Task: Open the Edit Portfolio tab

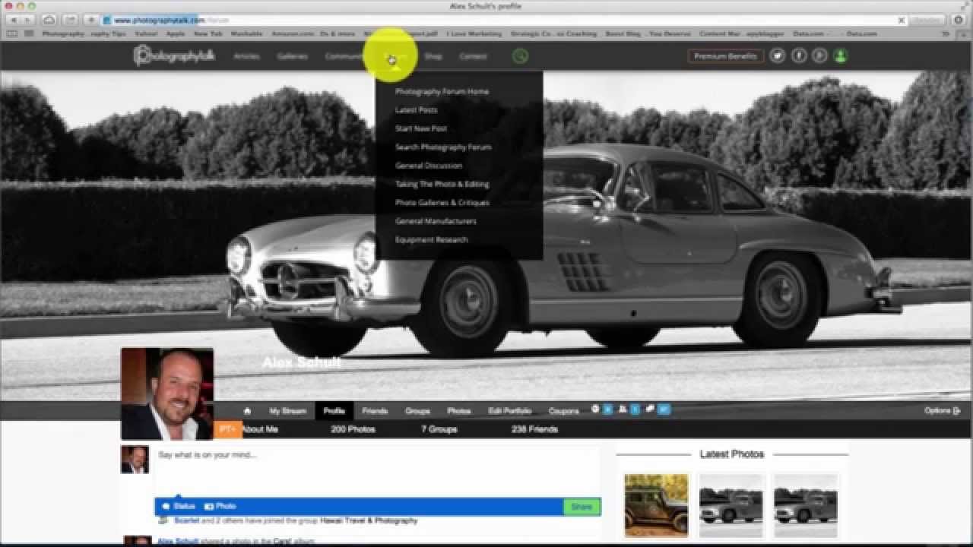Action: pyautogui.click(x=509, y=411)
